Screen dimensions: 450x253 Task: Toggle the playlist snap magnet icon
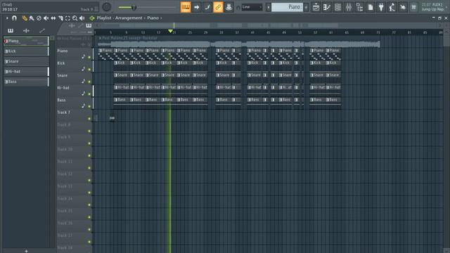pyautogui.click(x=14, y=18)
